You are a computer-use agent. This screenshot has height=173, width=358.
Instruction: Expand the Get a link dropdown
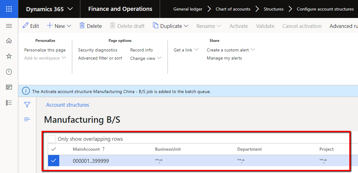point(186,50)
